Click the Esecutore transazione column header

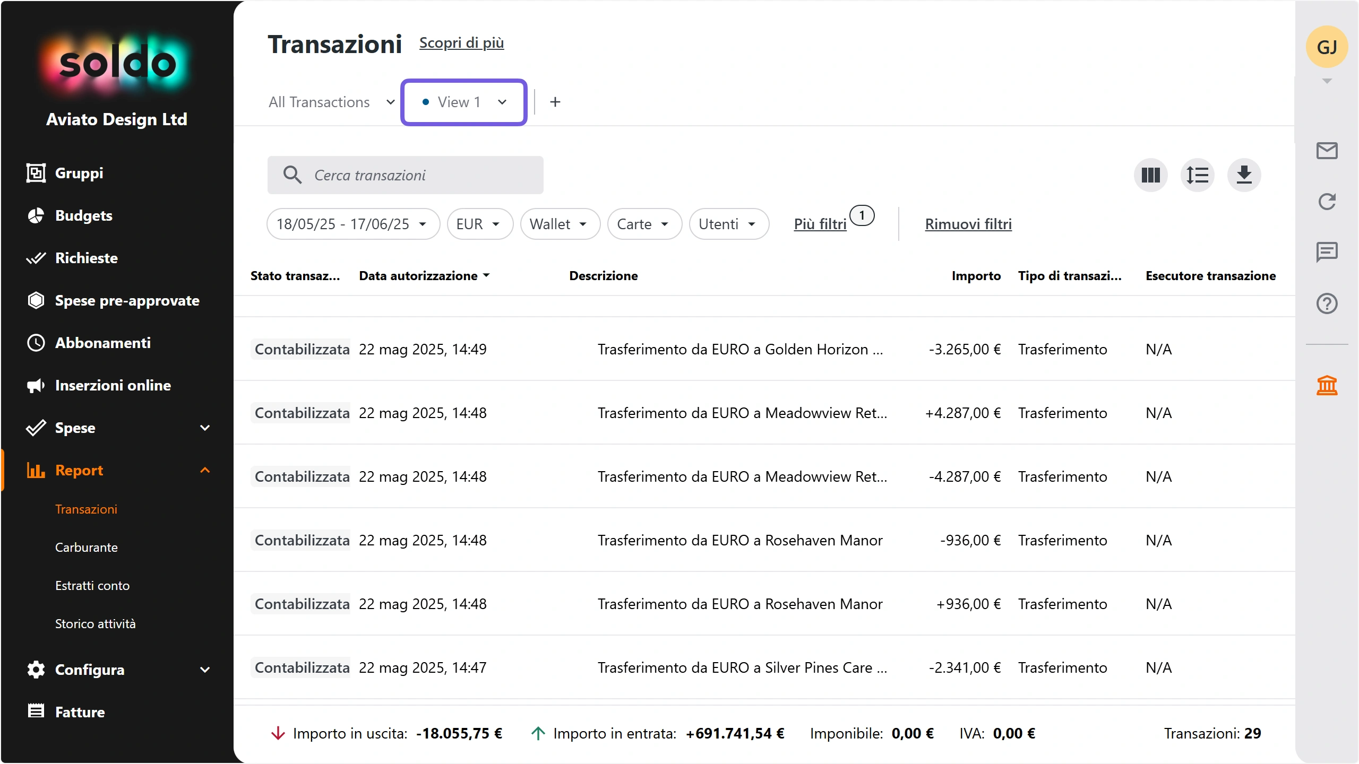click(x=1210, y=276)
